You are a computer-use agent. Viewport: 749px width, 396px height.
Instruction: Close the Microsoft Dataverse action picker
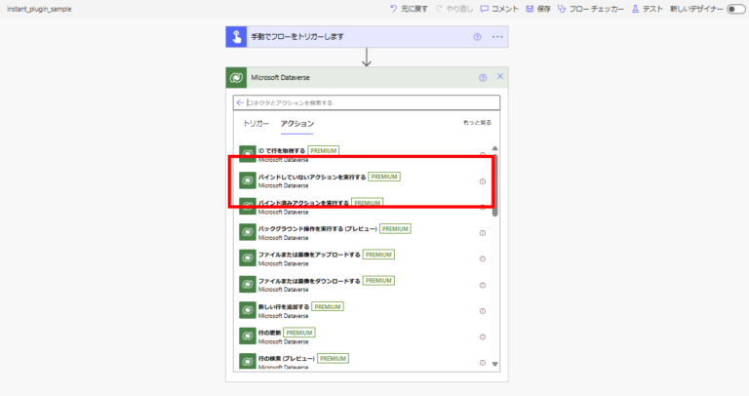point(500,77)
